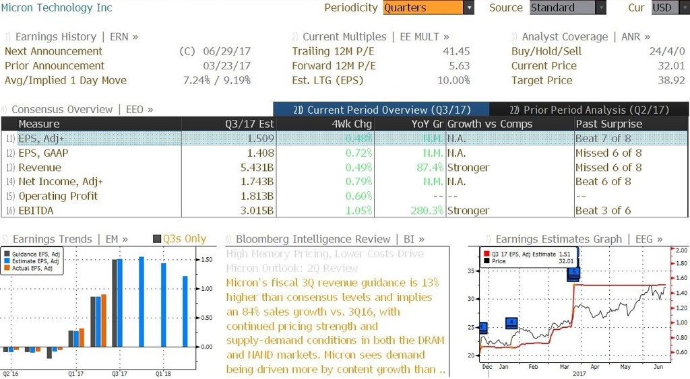Switch to Prior Period Analysis (Q2/17) tab
The image size is (690, 379).
pos(589,110)
